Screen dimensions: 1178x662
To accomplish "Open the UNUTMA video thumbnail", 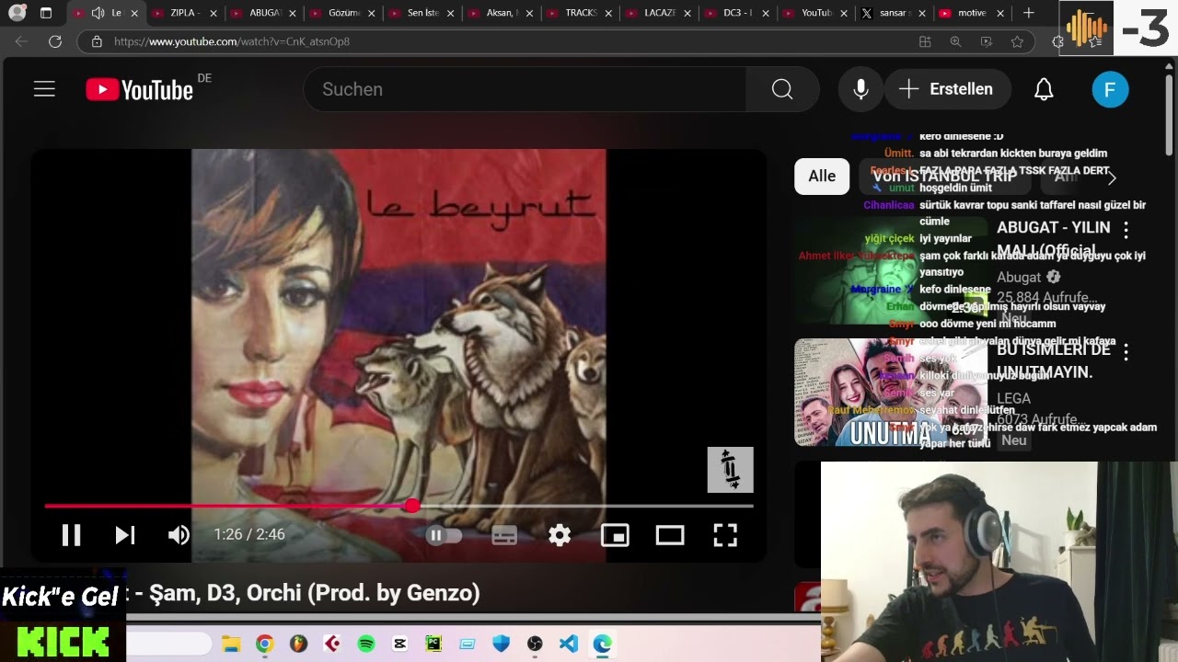I will click(x=891, y=393).
